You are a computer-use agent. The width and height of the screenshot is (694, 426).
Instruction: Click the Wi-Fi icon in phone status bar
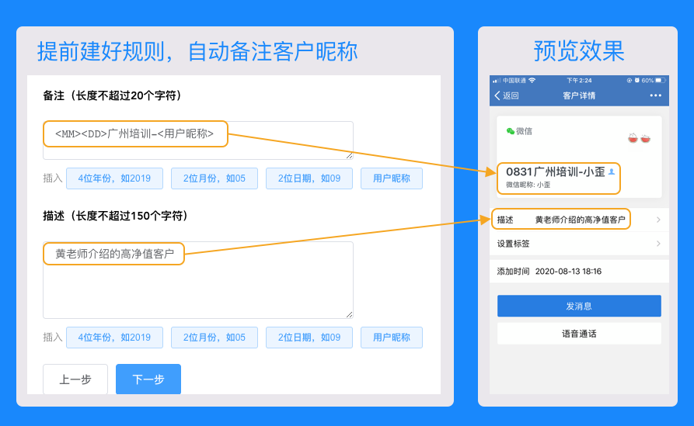pos(532,80)
